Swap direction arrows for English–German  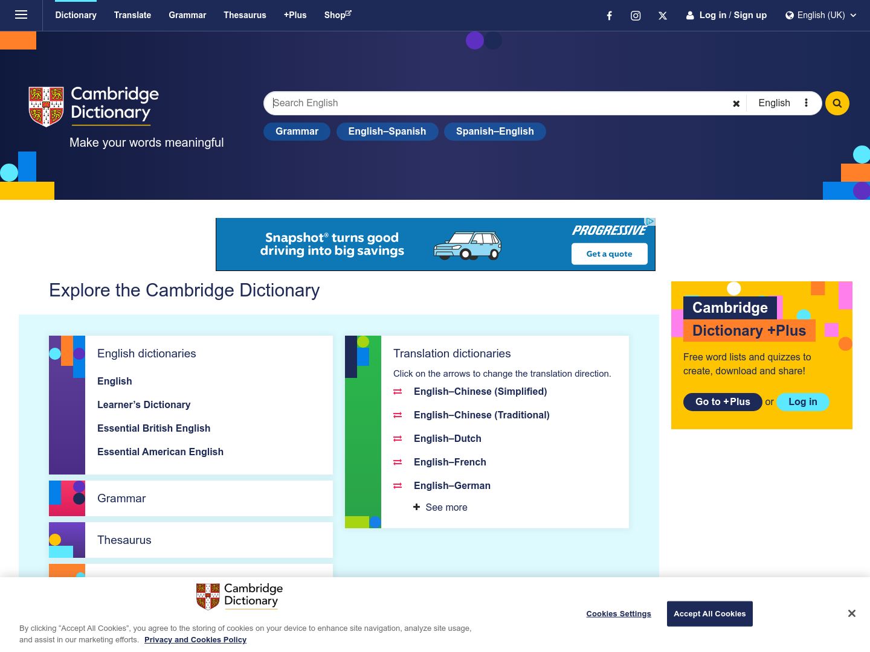click(398, 486)
